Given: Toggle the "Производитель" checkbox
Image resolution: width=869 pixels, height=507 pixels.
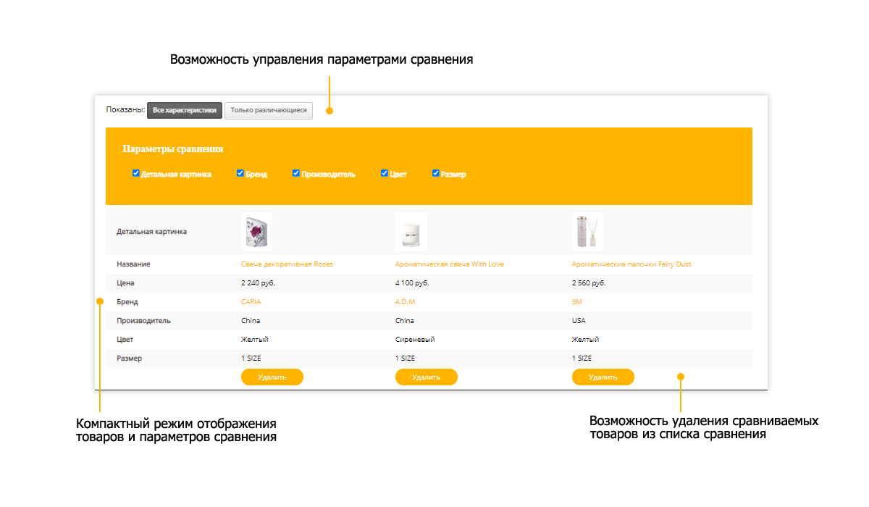Looking at the screenshot, I should click(296, 173).
